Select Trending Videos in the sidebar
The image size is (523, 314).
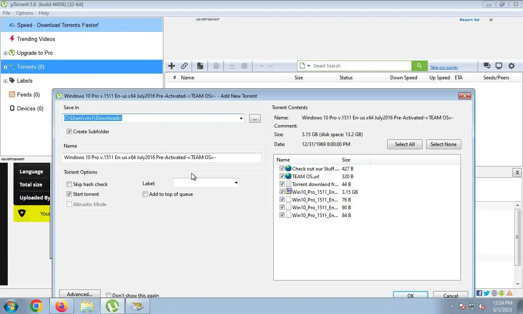36,39
